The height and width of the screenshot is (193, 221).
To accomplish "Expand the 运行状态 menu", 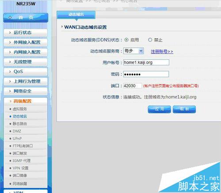I will 26,33.
